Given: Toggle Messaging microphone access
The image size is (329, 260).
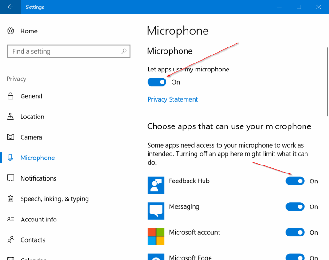Looking at the screenshot, I should click(295, 207).
